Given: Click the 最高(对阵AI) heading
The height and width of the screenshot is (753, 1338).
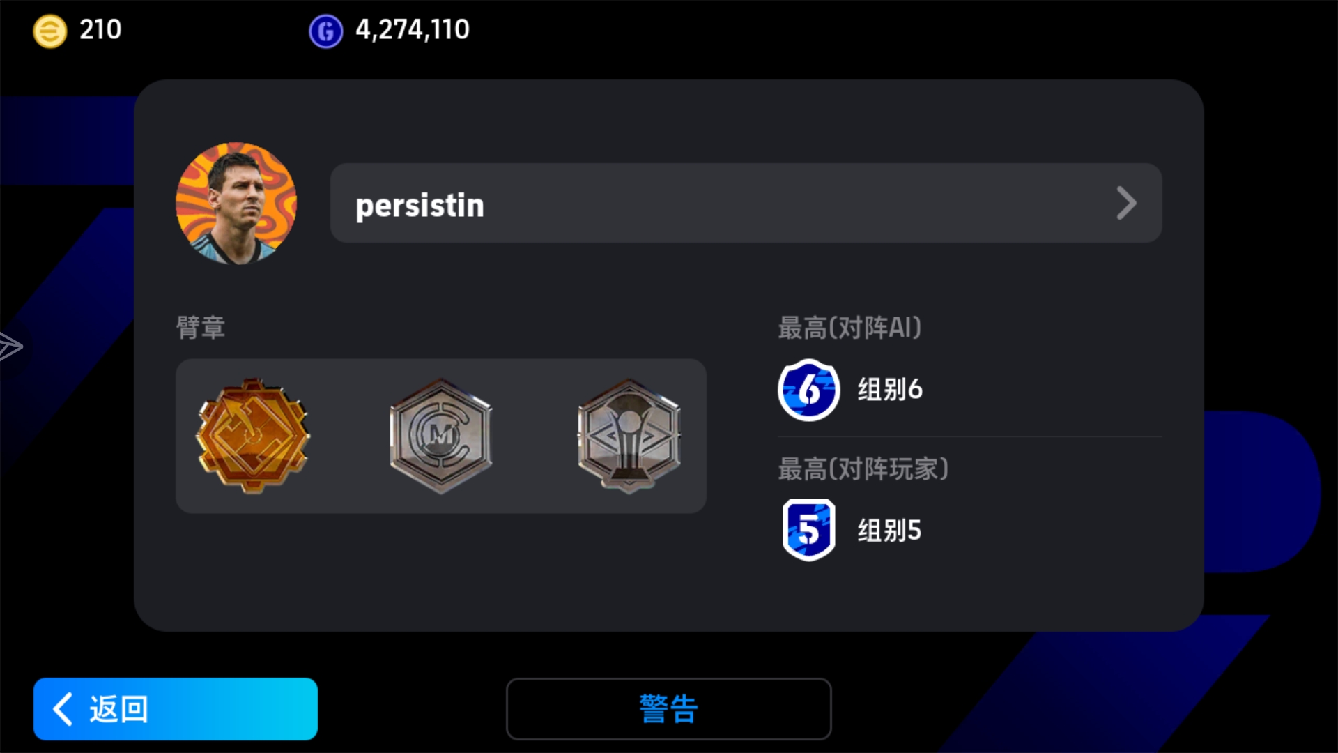Looking at the screenshot, I should tap(849, 328).
